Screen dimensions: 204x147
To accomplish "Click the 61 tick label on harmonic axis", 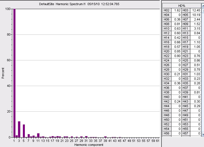I will pyautogui.click(x=157, y=141).
